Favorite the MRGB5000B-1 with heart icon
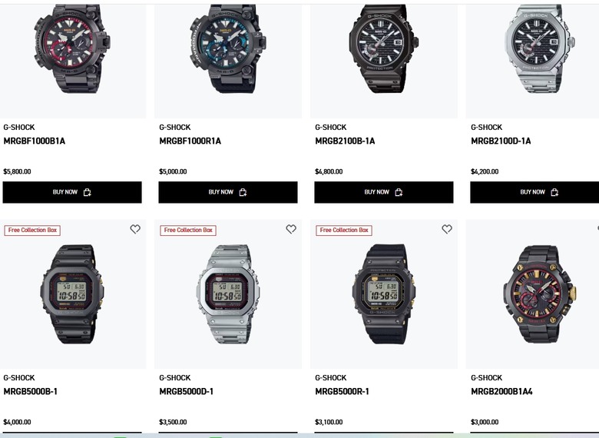599x438 pixels. [135, 229]
